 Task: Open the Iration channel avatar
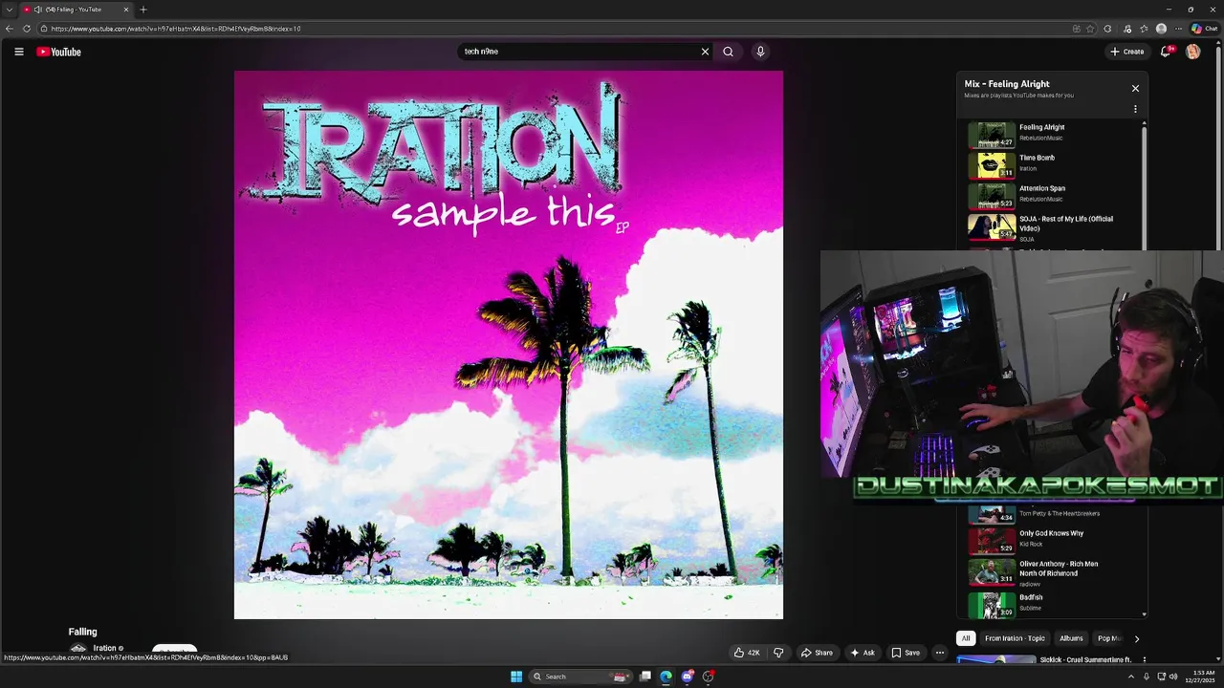78,649
